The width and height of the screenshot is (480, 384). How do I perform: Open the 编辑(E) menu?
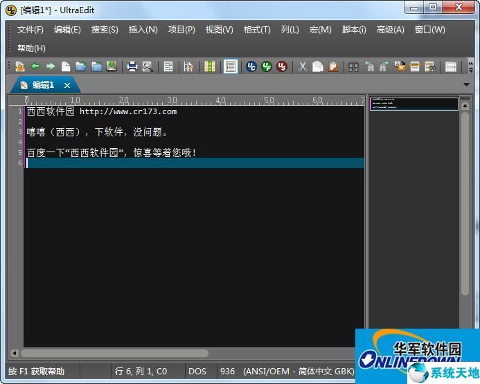(67, 30)
